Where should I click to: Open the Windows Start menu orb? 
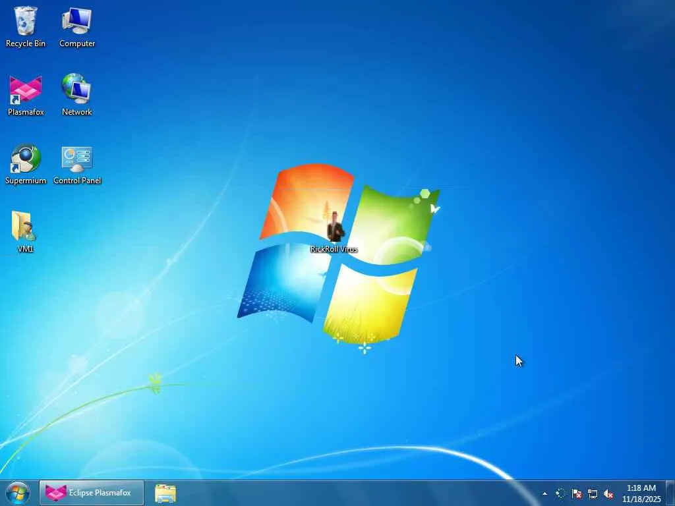coord(18,493)
